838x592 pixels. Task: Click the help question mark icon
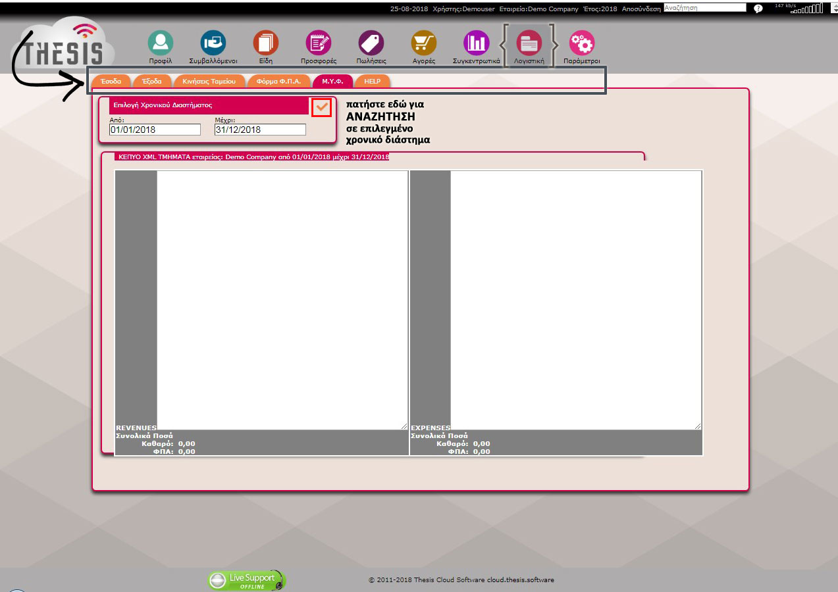[758, 9]
